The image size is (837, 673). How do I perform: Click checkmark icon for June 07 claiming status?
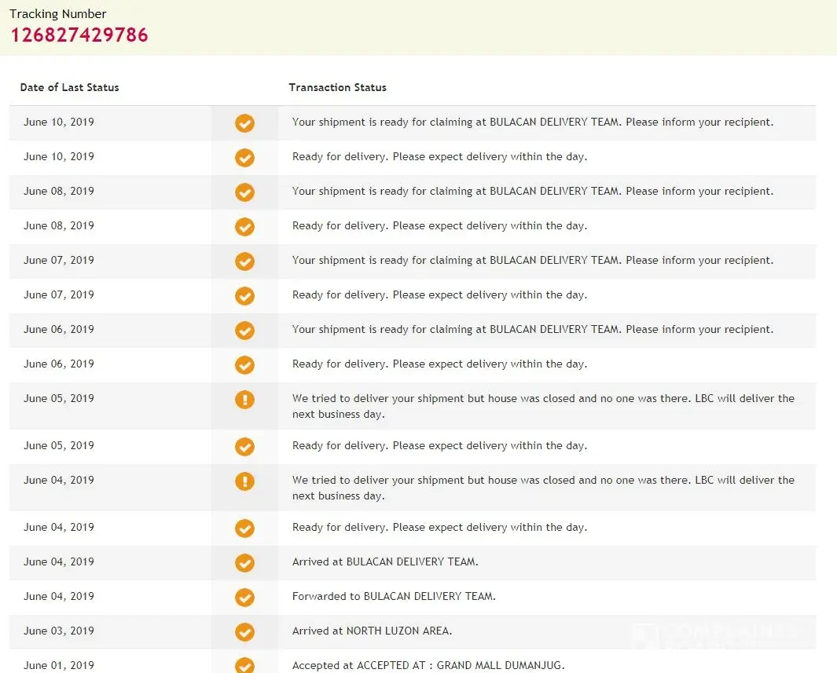point(244,262)
